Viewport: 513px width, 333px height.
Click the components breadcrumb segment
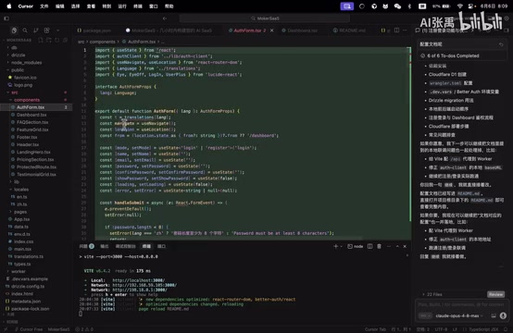[103, 42]
